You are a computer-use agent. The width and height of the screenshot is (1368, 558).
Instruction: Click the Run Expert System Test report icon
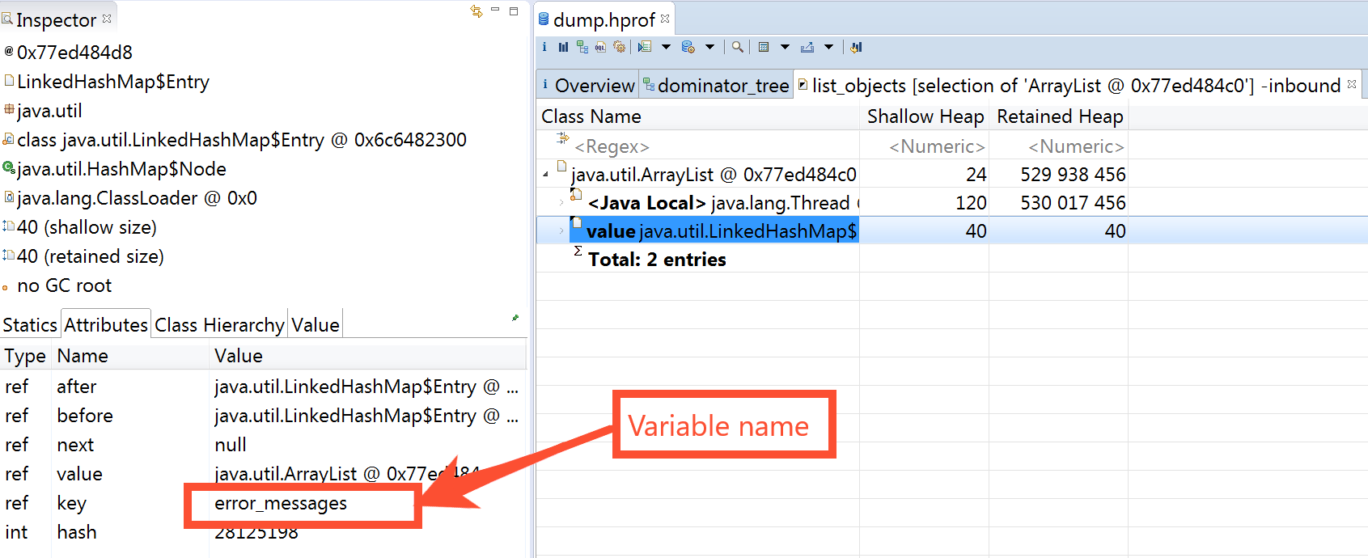pyautogui.click(x=645, y=47)
